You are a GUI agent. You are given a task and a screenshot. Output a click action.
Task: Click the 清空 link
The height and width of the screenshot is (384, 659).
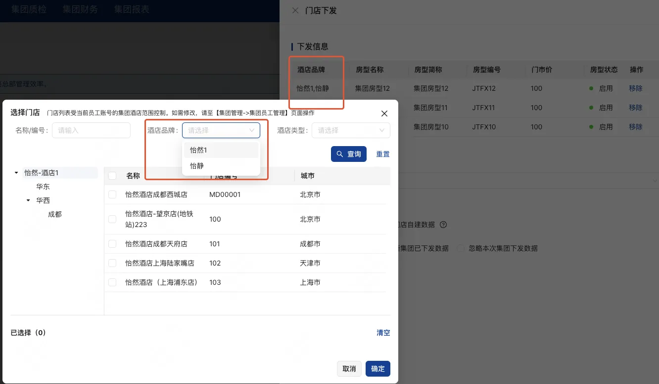(383, 333)
